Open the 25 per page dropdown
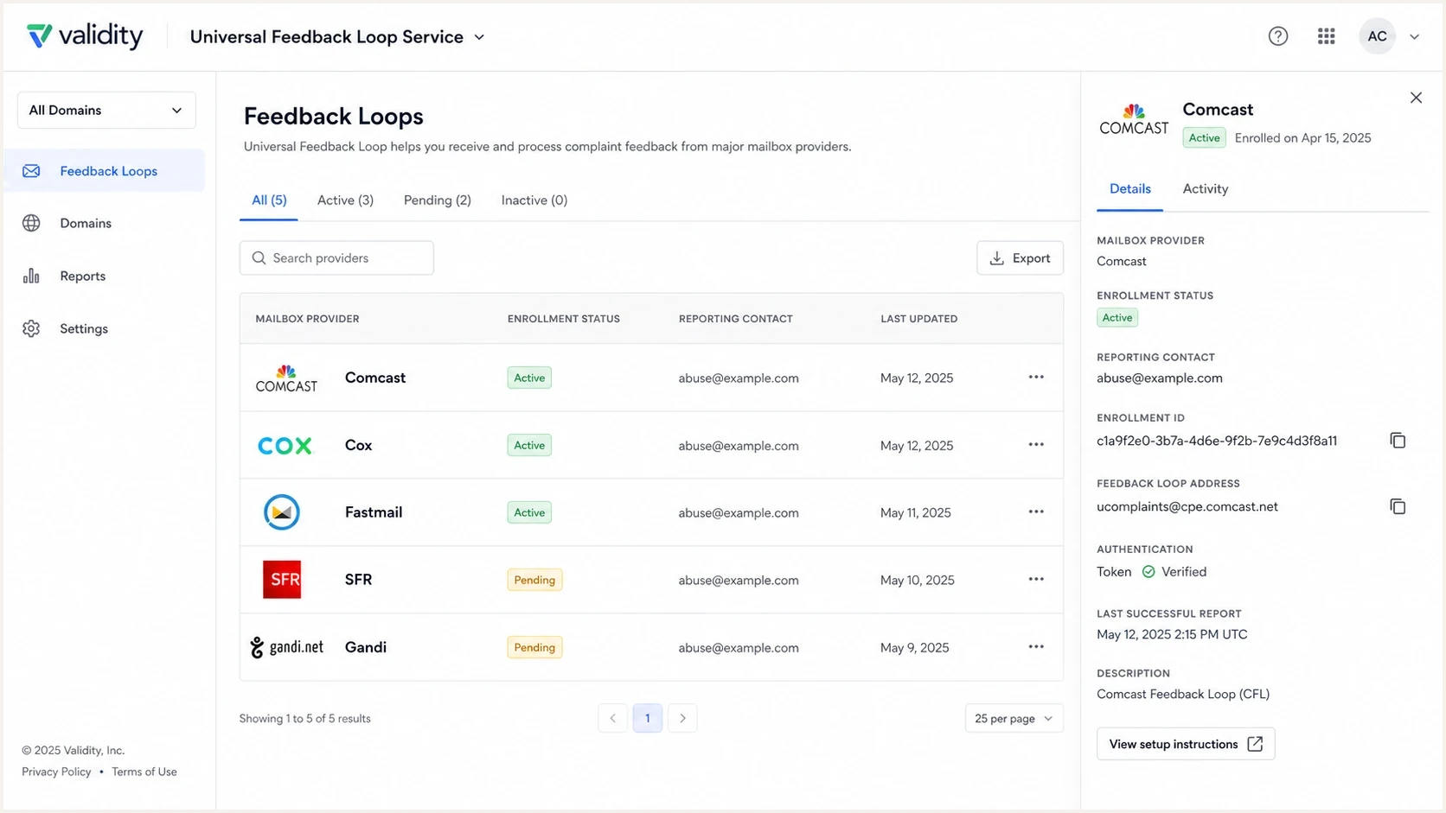The image size is (1446, 813). click(x=1014, y=718)
